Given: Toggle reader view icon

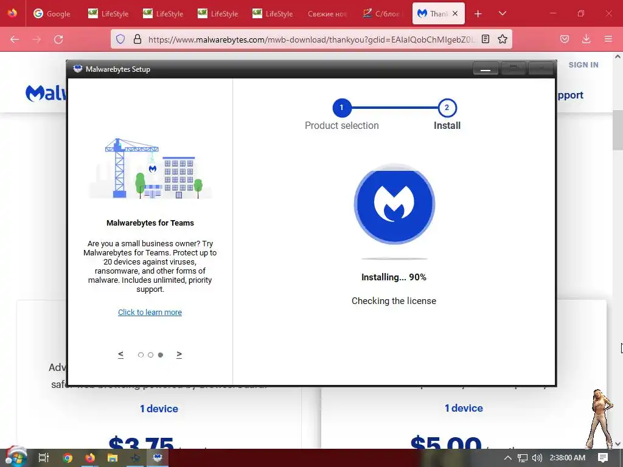Looking at the screenshot, I should (485, 39).
